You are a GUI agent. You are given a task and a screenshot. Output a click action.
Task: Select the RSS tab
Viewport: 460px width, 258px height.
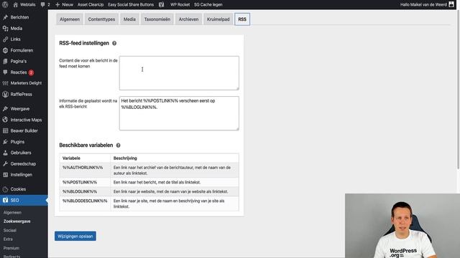[x=242, y=19]
